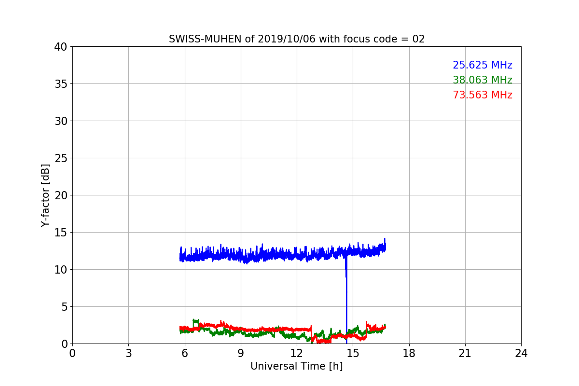Click the x-axis tick label 24
Viewport: 579px width, 386px height.
click(521, 353)
